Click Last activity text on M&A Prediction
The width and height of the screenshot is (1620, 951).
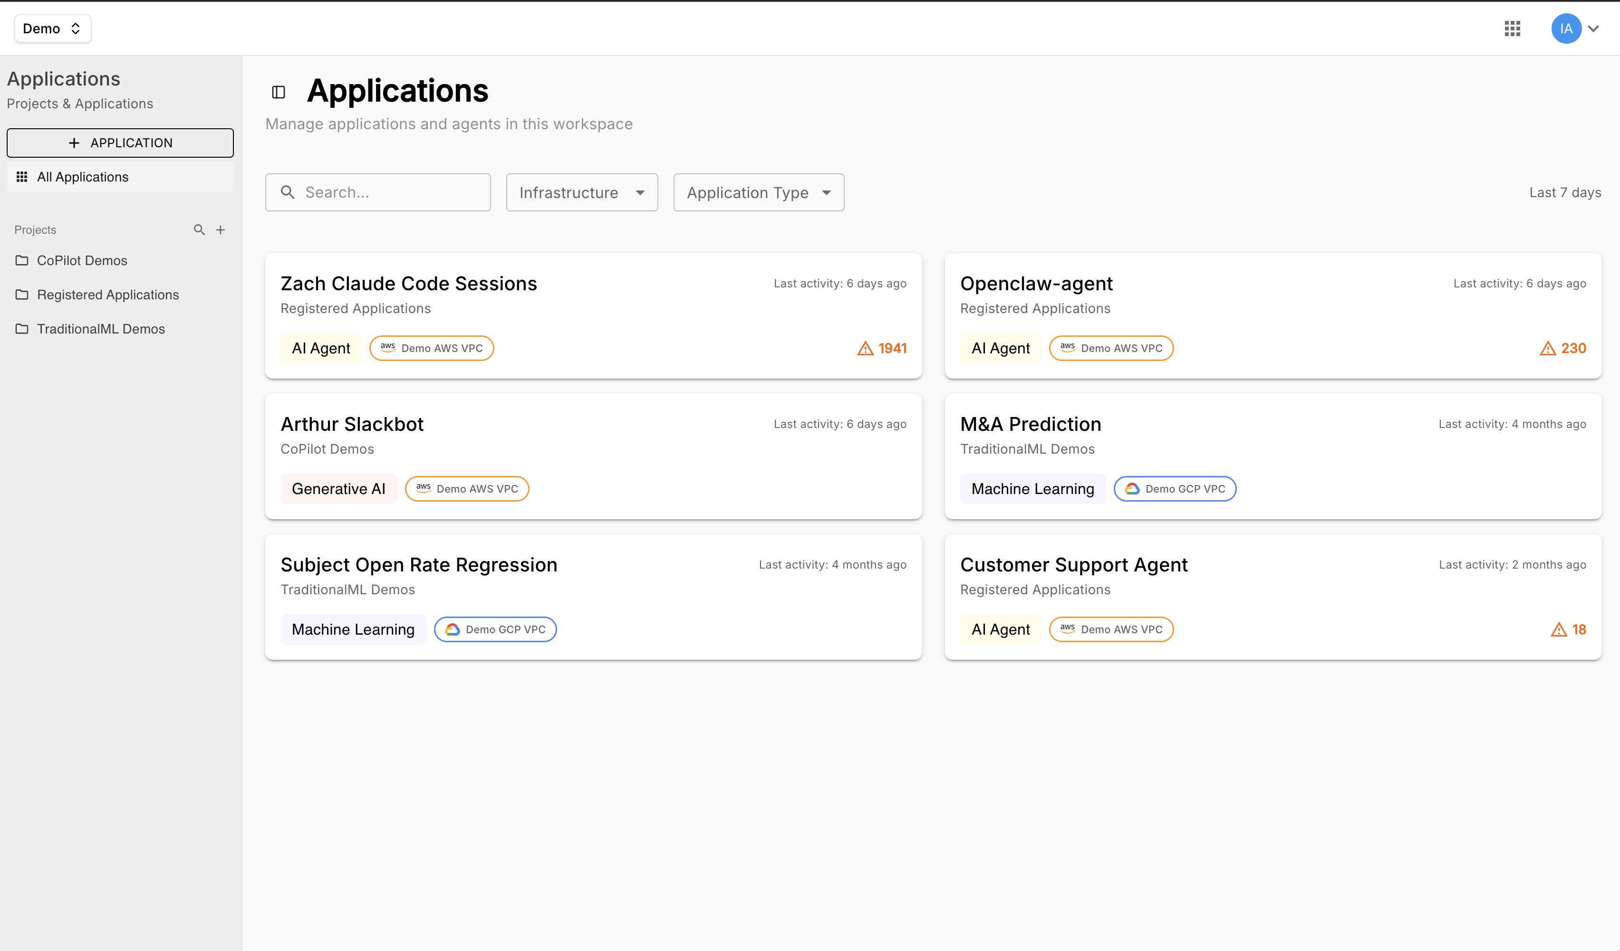pyautogui.click(x=1512, y=424)
